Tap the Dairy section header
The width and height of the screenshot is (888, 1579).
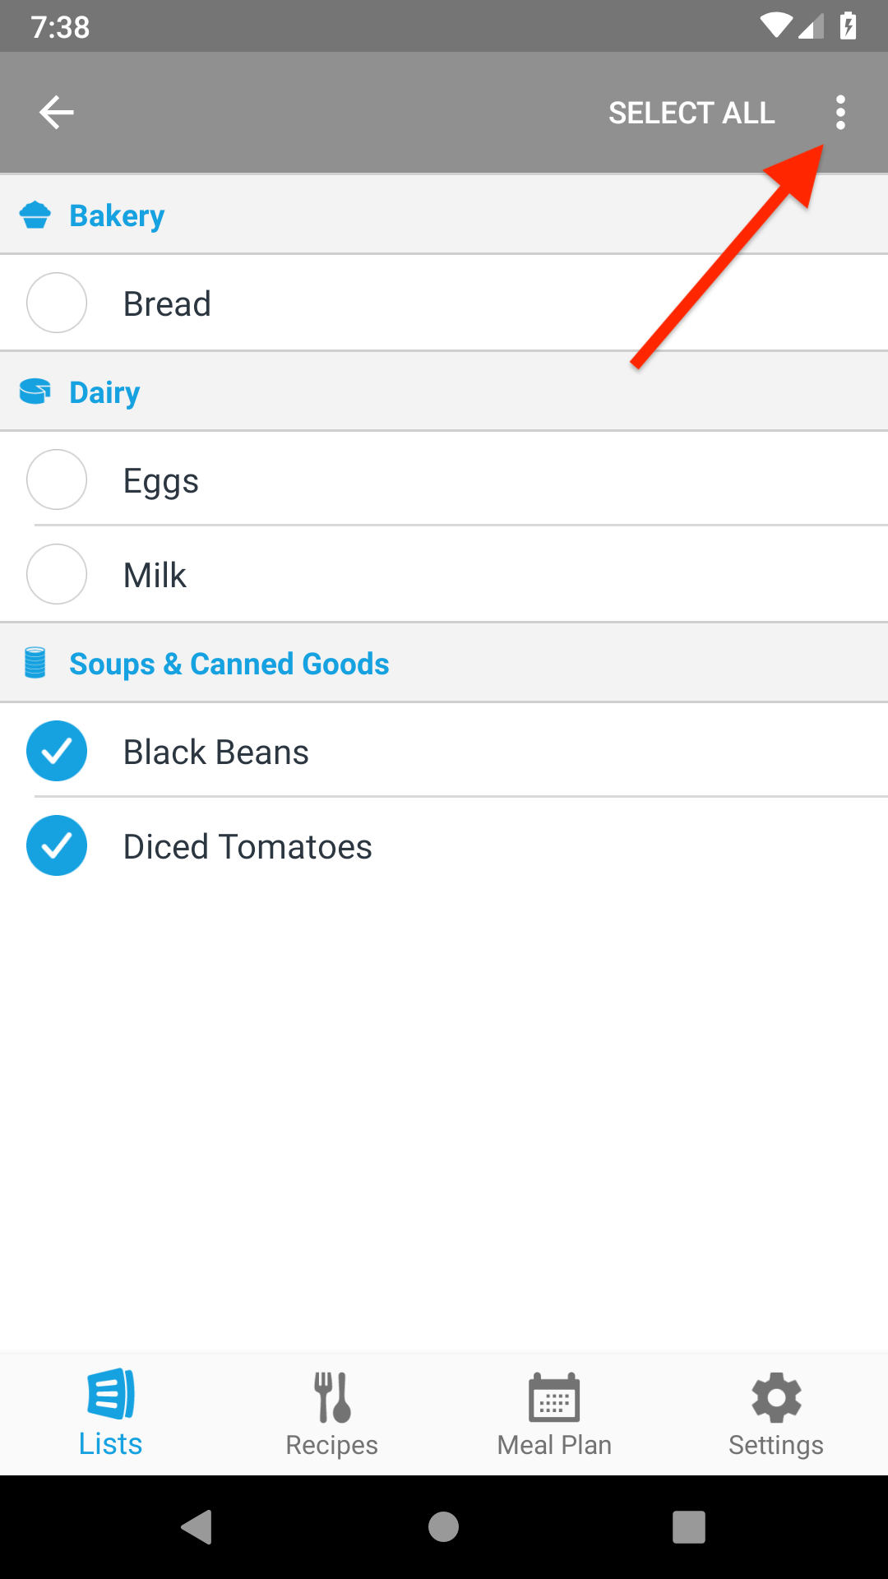[104, 391]
